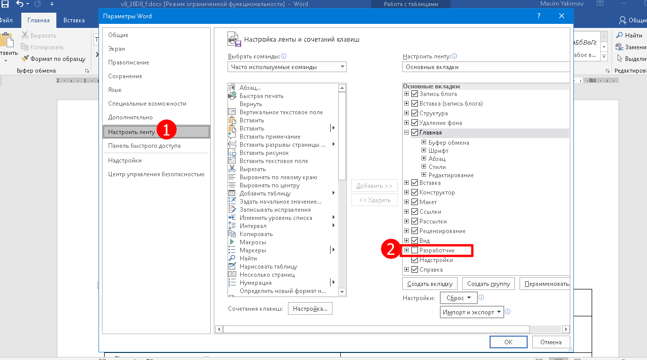Uncheck the Запись блога checkbox
The width and height of the screenshot is (647, 360).
[x=415, y=94]
